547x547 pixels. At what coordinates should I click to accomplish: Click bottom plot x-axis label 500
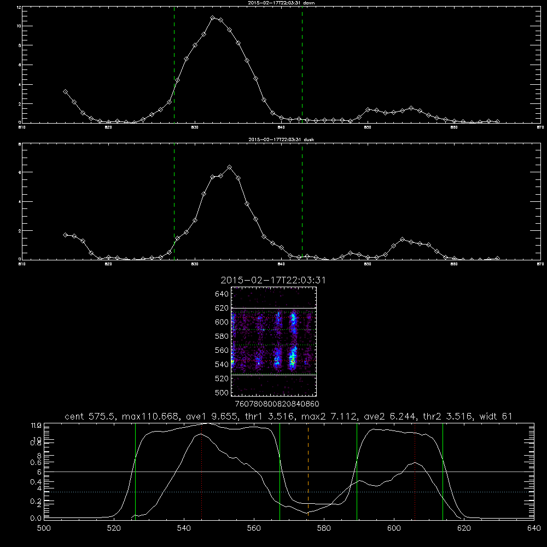(x=44, y=528)
